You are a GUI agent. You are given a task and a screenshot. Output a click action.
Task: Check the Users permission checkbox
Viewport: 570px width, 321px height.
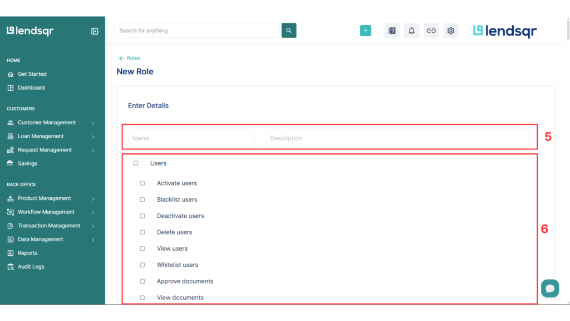136,163
